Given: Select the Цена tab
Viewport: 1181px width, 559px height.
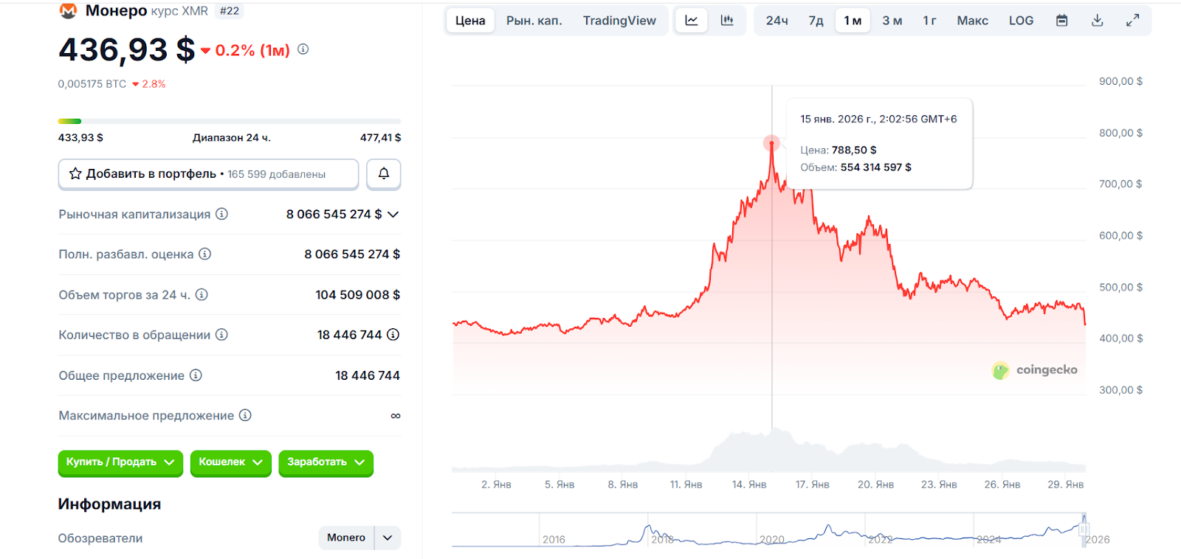Looking at the screenshot, I should (x=470, y=21).
